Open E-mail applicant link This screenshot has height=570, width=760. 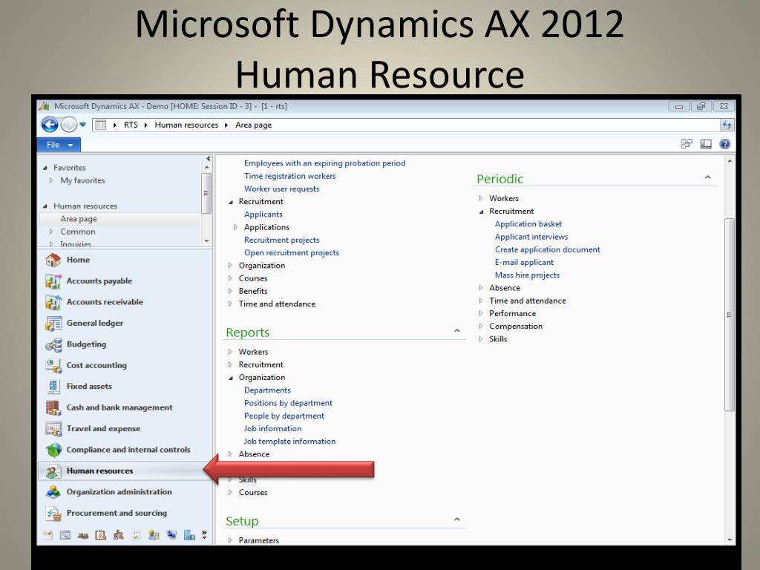click(x=524, y=262)
